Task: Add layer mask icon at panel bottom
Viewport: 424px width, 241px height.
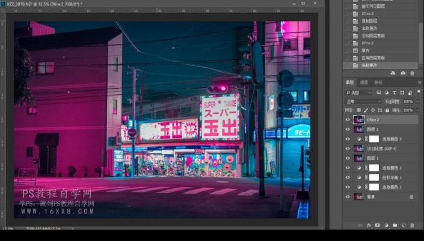Action: point(378,225)
